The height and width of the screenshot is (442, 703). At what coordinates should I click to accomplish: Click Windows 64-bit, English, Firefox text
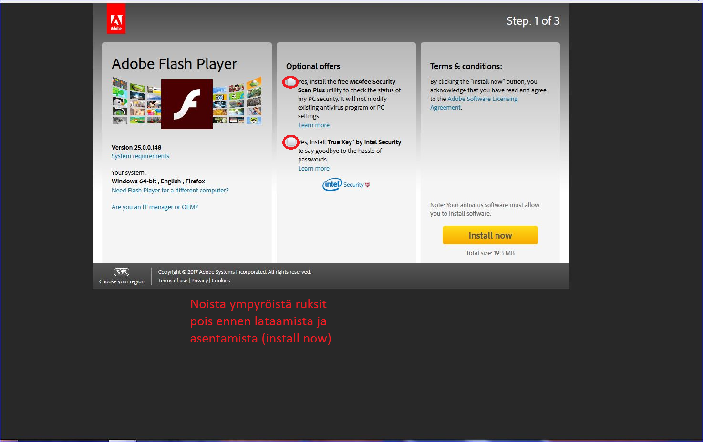click(158, 181)
